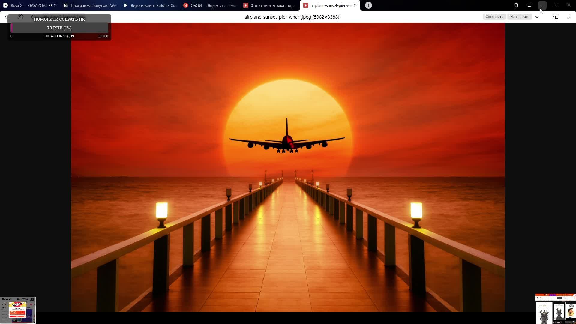This screenshot has height=324, width=576.
Task: Open the passwords and cards icon
Action: pos(556,17)
